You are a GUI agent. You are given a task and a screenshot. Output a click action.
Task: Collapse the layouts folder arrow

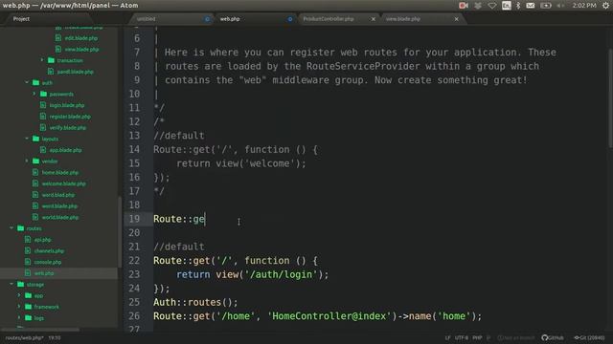click(x=27, y=139)
